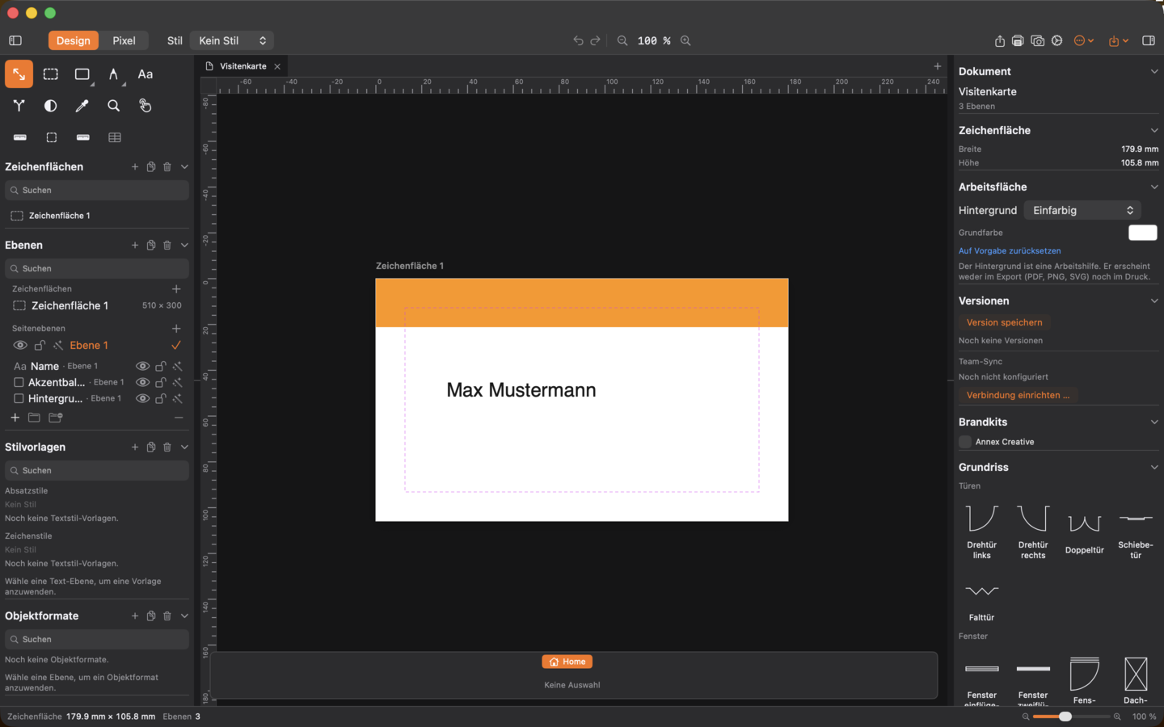Toggle left sidebar panel icon
Screen dimensions: 1164x727
point(15,40)
